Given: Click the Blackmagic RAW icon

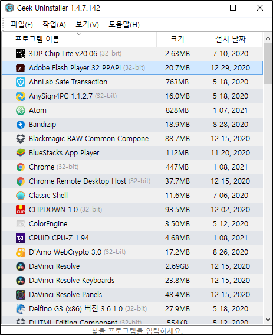Looking at the screenshot, I should pos(21,139).
